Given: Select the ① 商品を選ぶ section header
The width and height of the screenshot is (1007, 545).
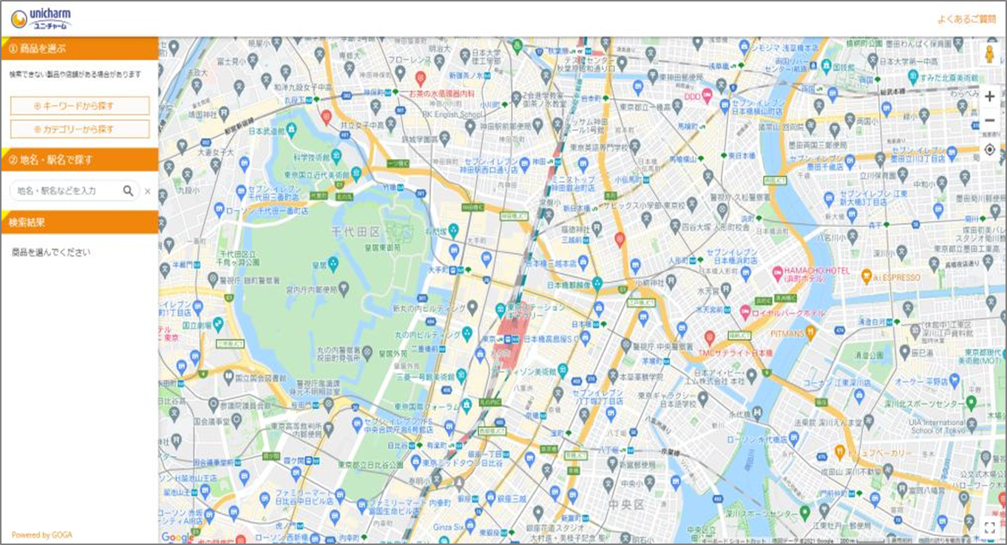Looking at the screenshot, I should [x=80, y=49].
